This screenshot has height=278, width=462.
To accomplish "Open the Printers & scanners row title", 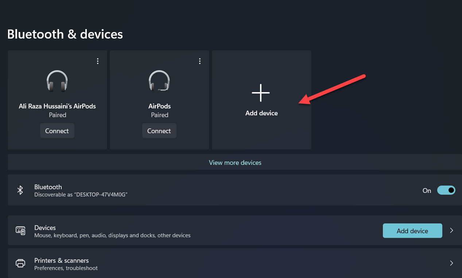I will [61, 261].
